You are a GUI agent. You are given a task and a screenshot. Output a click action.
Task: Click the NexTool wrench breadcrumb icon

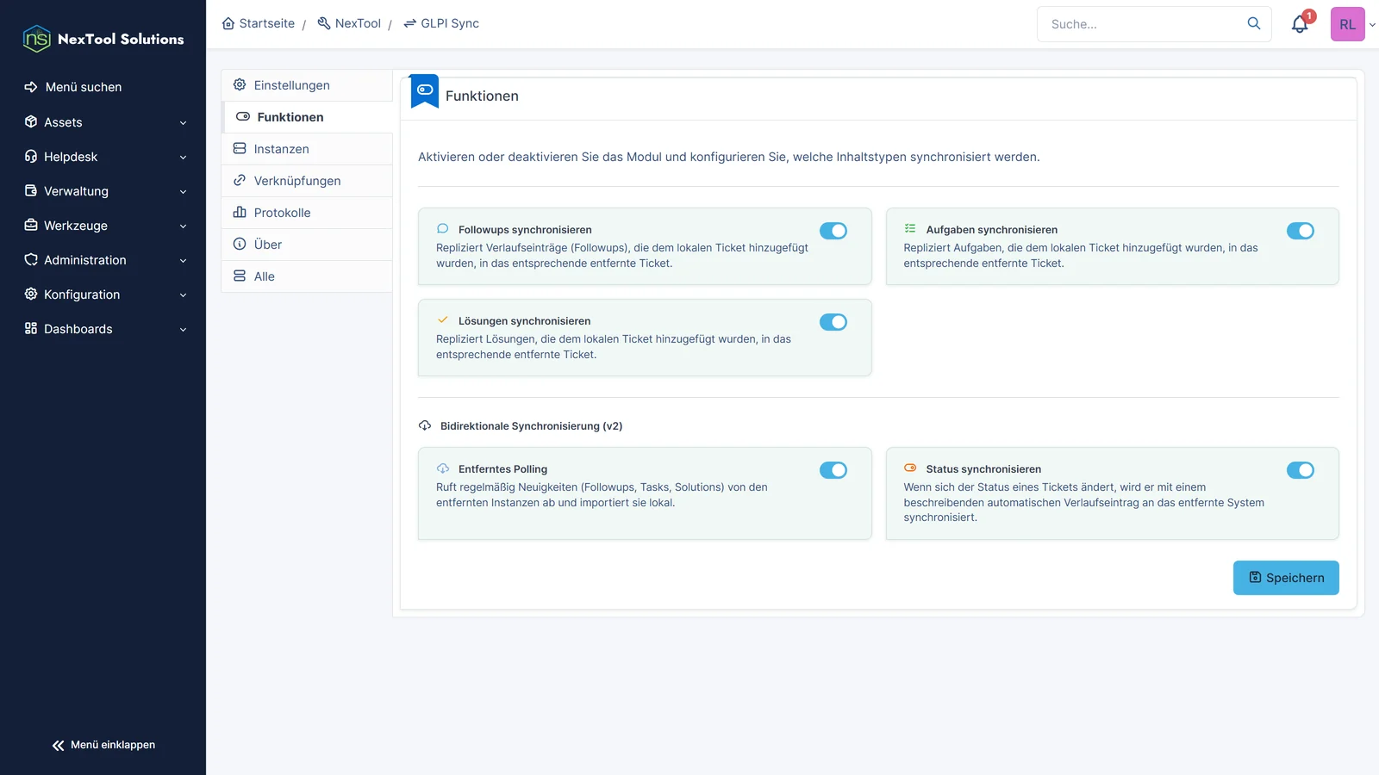tap(324, 23)
